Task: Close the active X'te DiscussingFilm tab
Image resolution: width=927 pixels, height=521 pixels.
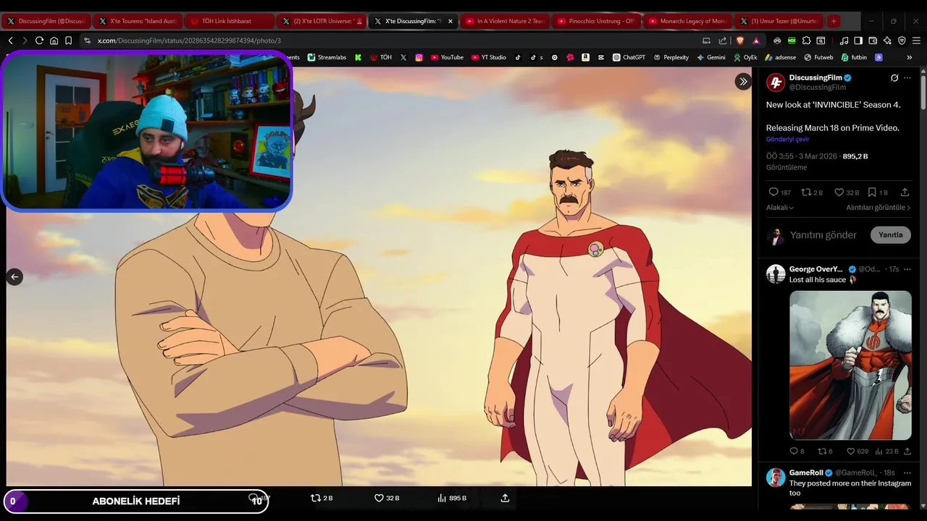Action: (450, 21)
